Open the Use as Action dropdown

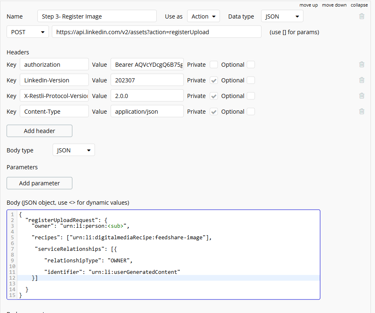203,16
